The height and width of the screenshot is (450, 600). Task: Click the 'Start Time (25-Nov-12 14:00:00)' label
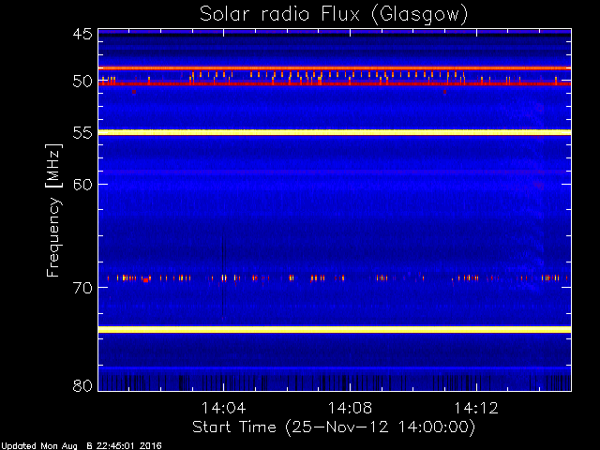(x=334, y=427)
